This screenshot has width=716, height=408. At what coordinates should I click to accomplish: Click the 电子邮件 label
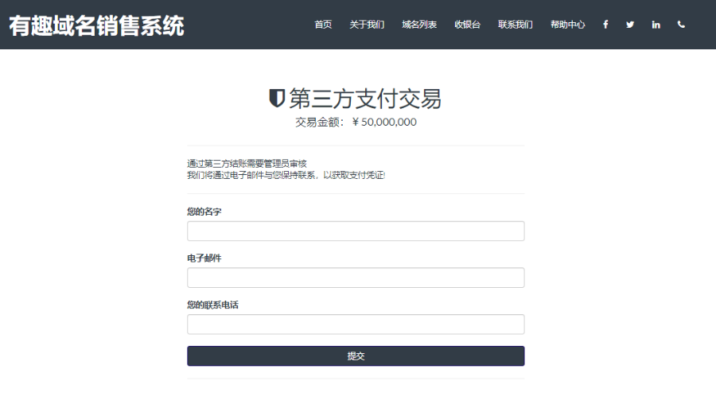[204, 258]
